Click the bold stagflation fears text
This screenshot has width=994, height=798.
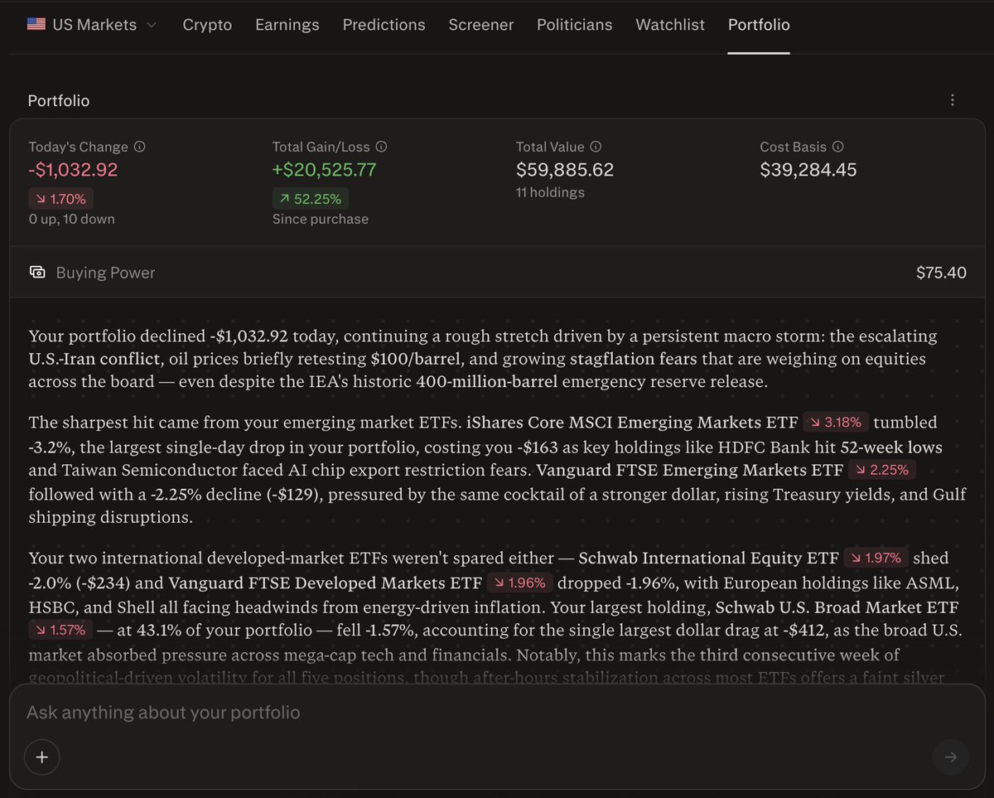tap(634, 359)
